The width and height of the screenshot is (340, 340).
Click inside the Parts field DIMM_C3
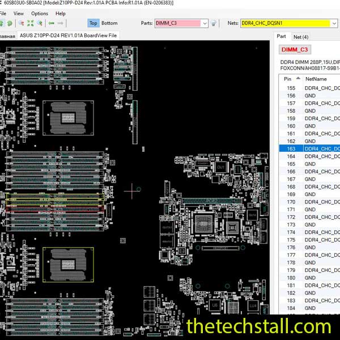click(x=178, y=23)
